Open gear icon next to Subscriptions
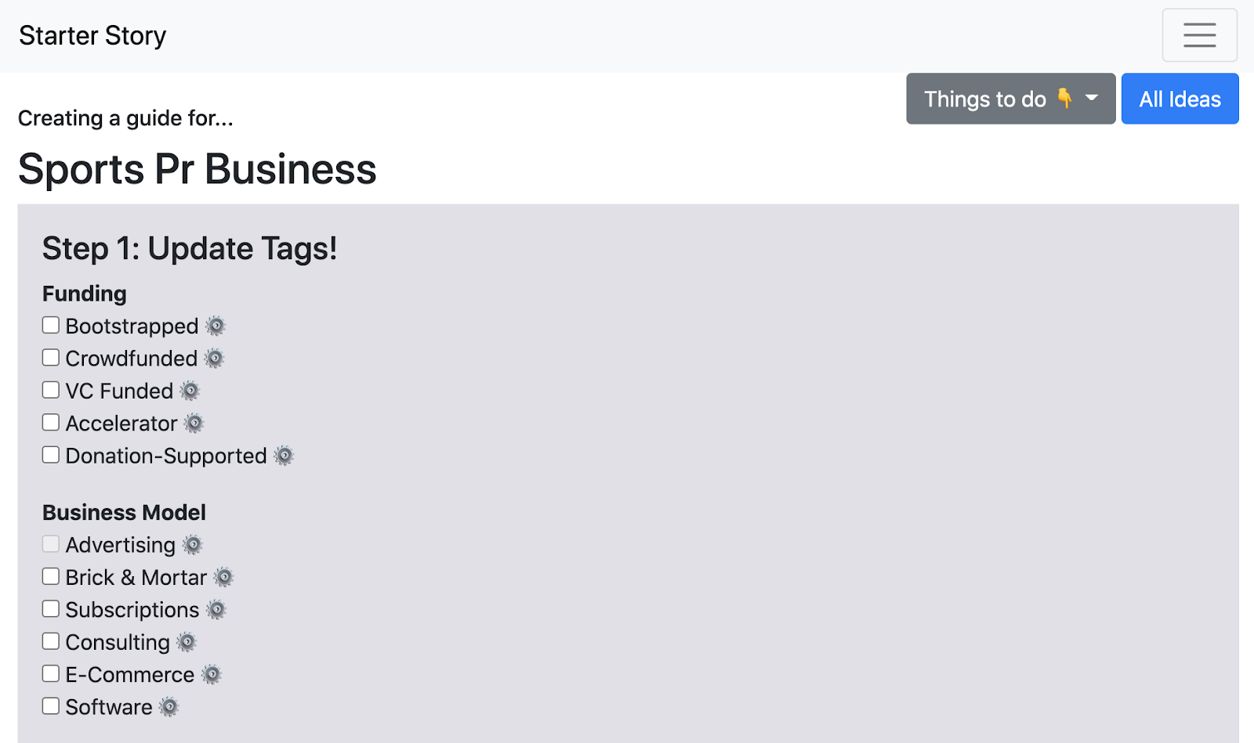The width and height of the screenshot is (1254, 743). [x=216, y=610]
